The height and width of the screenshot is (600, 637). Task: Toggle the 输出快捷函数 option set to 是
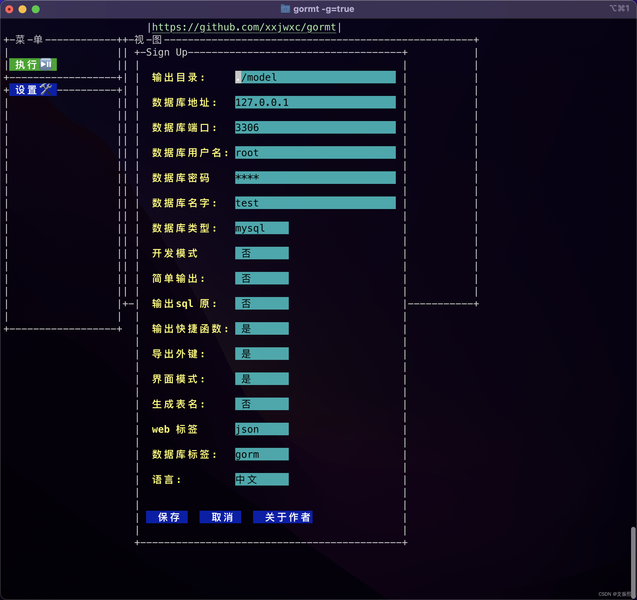tap(262, 329)
